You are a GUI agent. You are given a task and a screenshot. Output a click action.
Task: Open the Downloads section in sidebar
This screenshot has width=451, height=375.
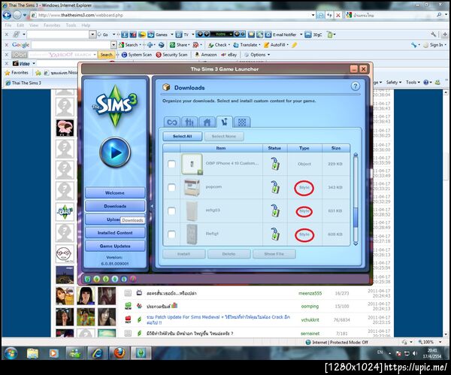(x=115, y=206)
